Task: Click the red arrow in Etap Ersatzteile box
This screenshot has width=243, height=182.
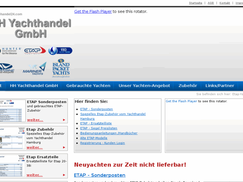Action: coord(64,175)
